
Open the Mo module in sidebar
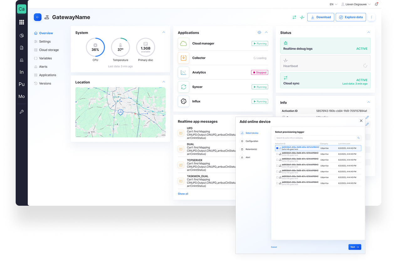[x=22, y=96]
